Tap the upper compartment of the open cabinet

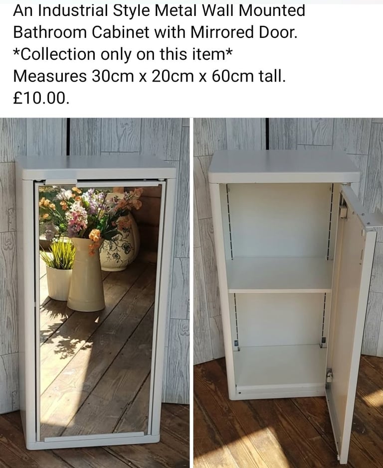(x=280, y=221)
